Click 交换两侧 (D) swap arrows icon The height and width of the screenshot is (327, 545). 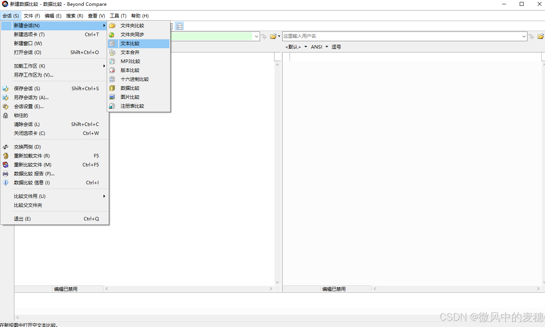[x=5, y=147]
